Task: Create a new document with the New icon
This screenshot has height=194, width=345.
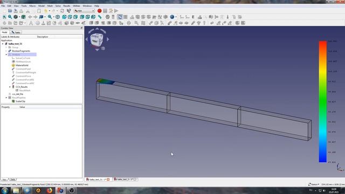Action: click(x=4, y=11)
